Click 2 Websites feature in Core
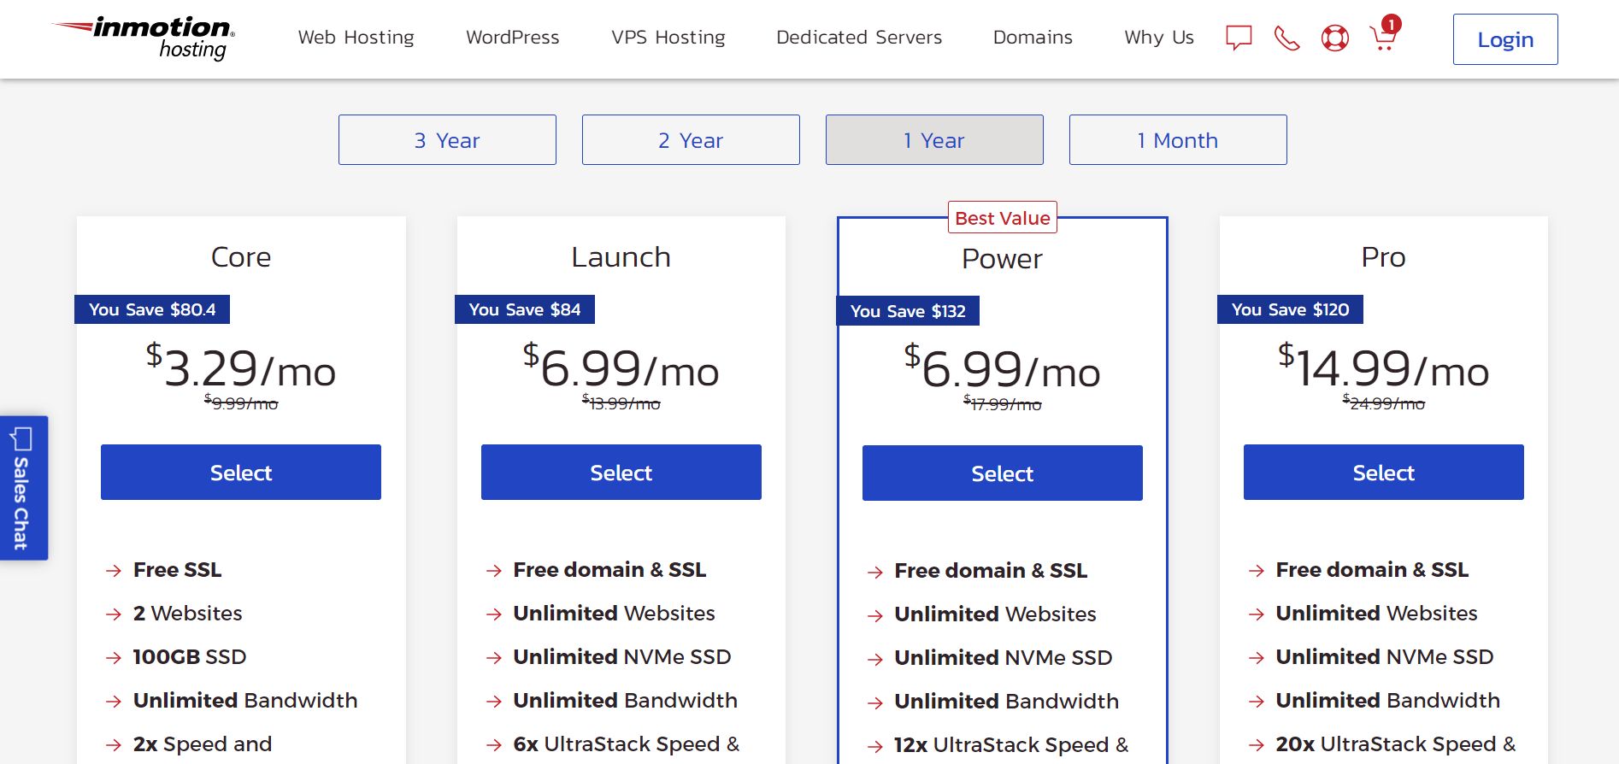 tap(188, 614)
